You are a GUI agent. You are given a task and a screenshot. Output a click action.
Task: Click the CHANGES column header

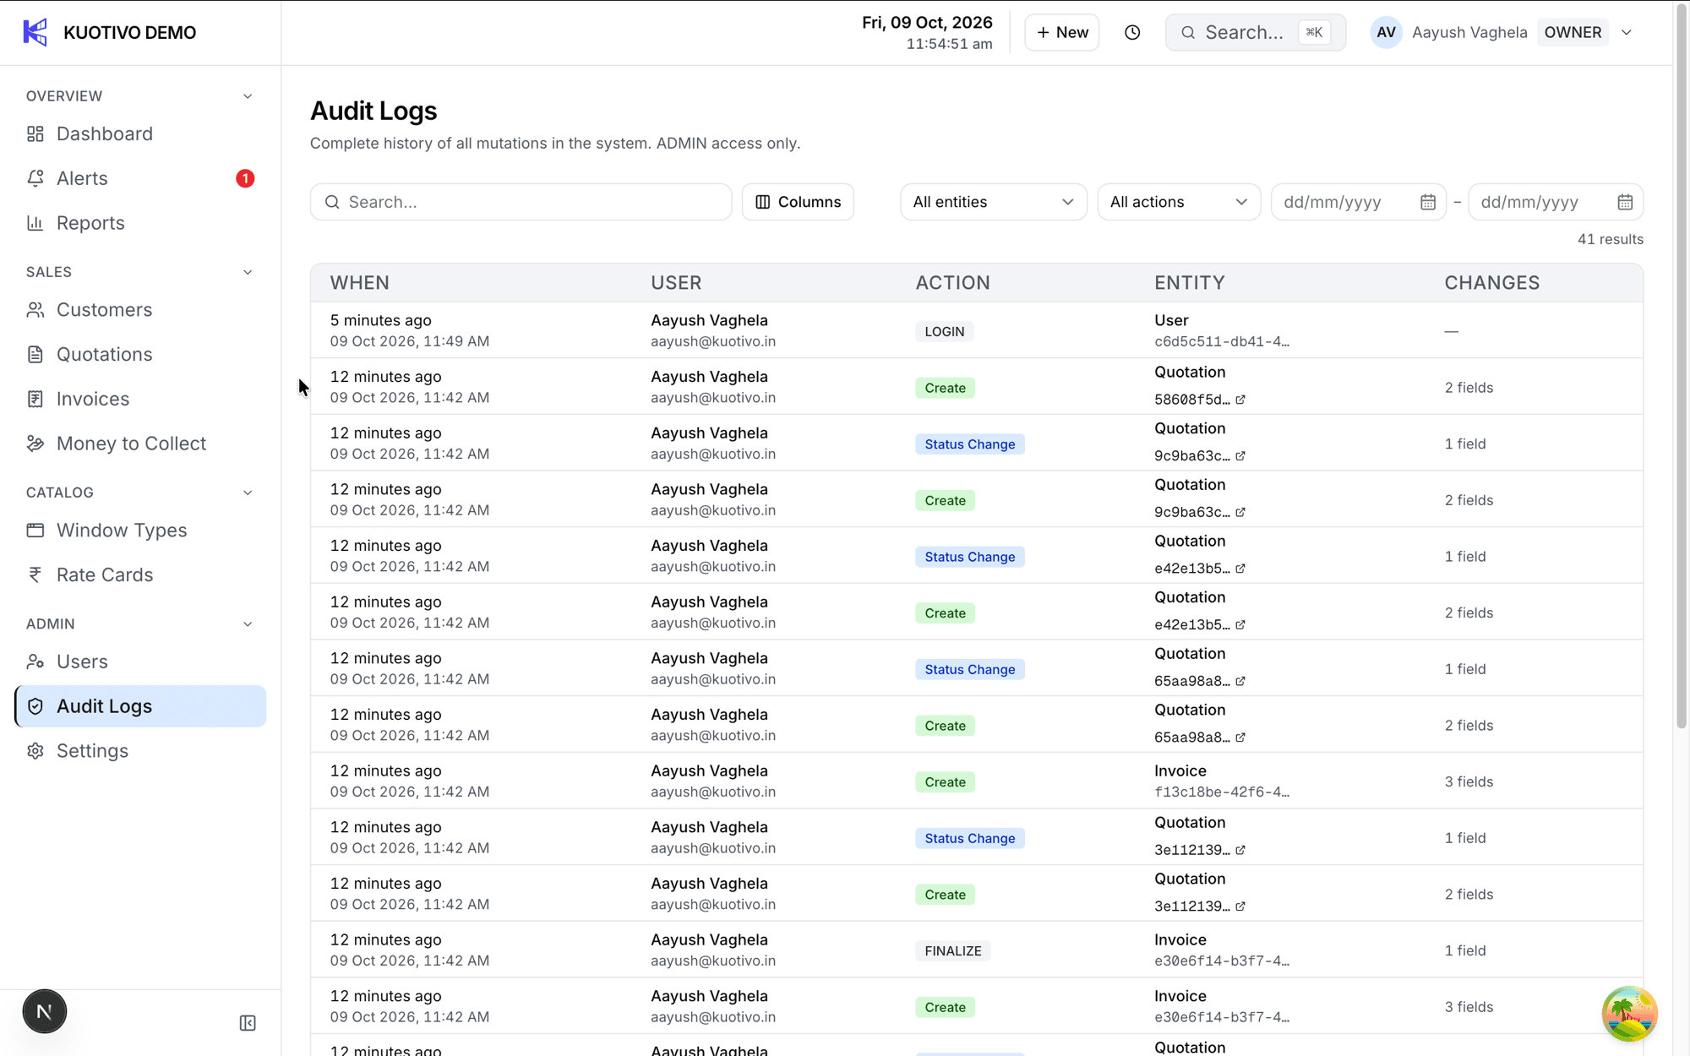click(1491, 283)
